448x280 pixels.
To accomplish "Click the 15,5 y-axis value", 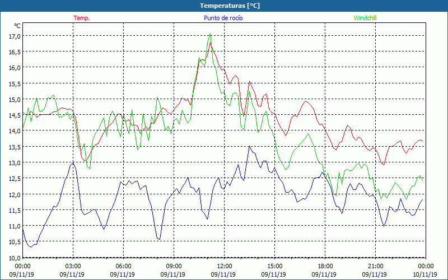I will click(14, 83).
